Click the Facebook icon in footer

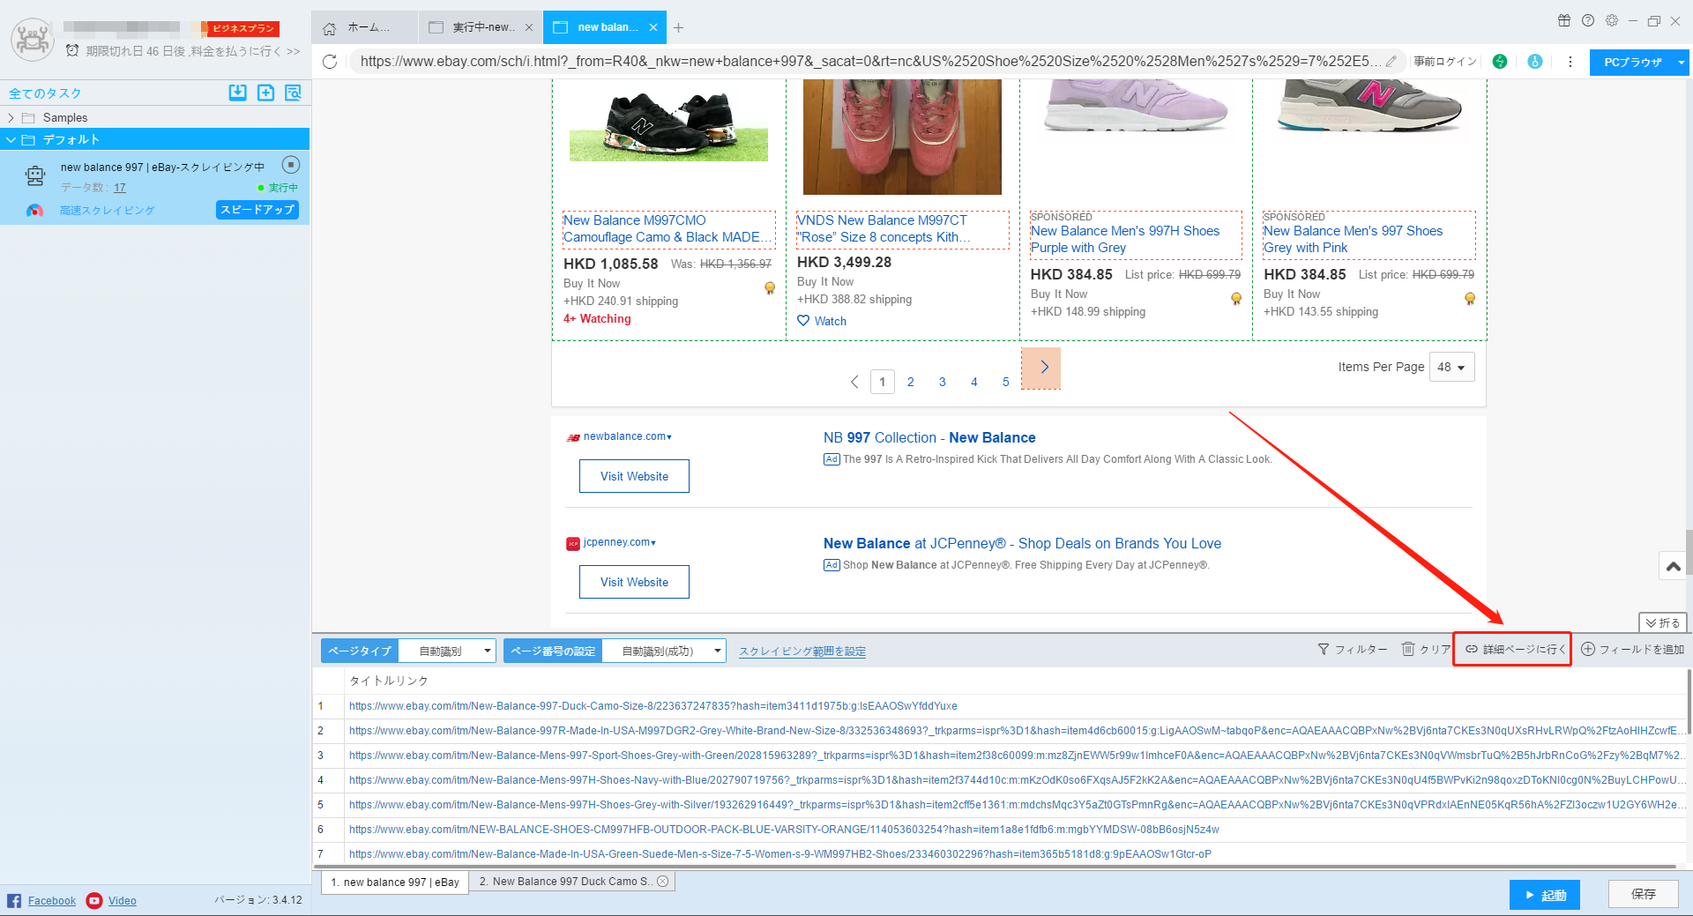click(14, 900)
